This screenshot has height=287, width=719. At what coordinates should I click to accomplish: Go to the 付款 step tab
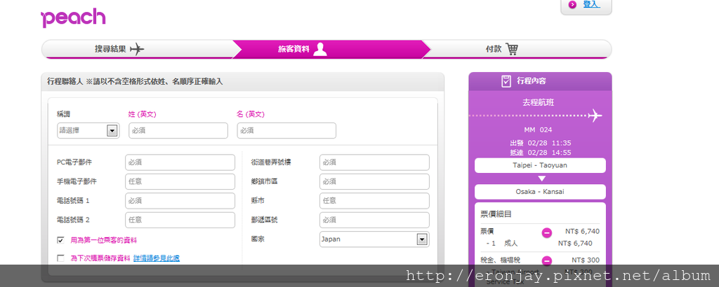(x=518, y=49)
